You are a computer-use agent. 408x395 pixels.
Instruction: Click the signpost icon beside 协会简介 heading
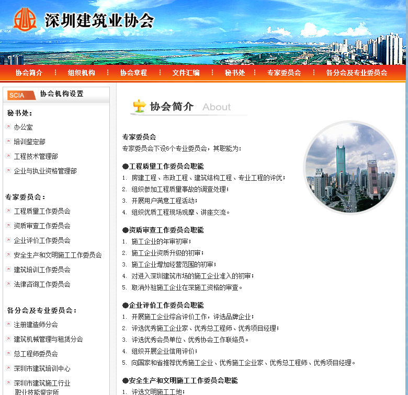(x=140, y=106)
